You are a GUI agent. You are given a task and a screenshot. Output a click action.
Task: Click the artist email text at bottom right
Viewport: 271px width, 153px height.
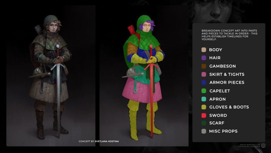[250, 144]
